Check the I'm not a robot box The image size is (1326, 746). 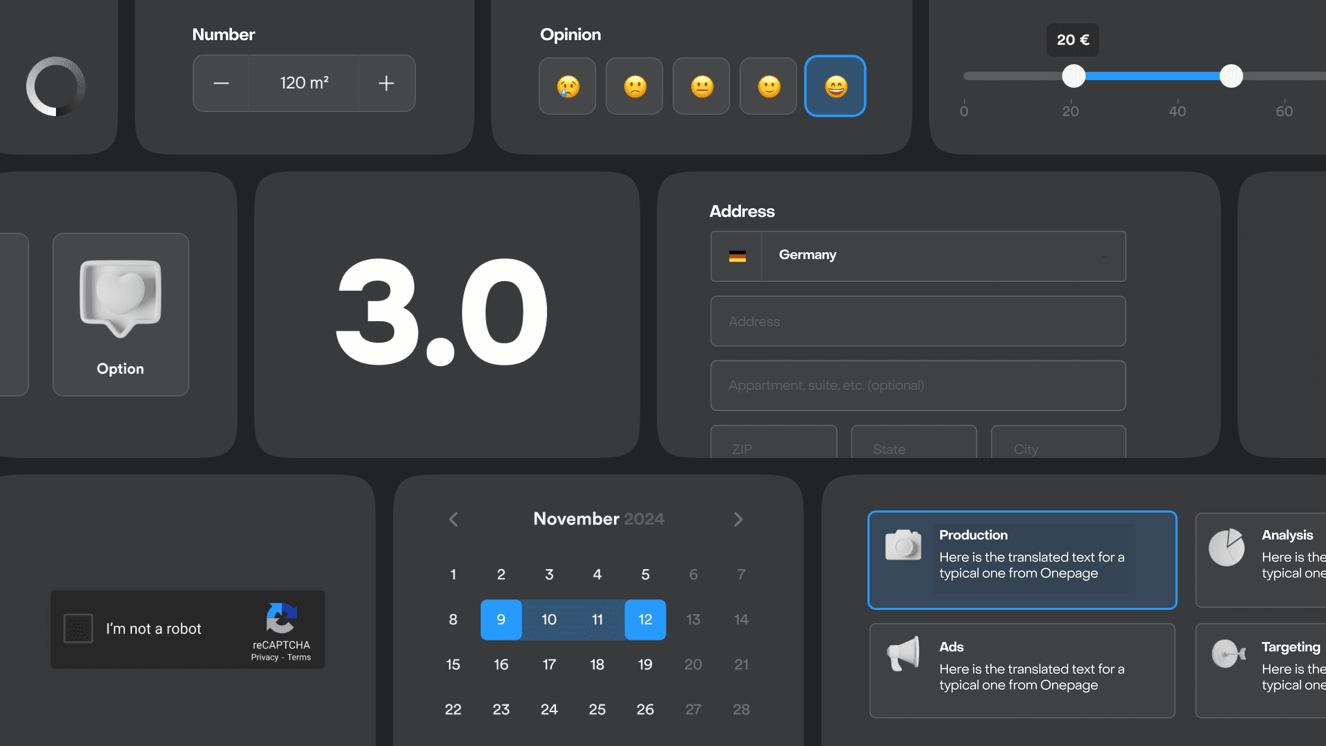(78, 628)
